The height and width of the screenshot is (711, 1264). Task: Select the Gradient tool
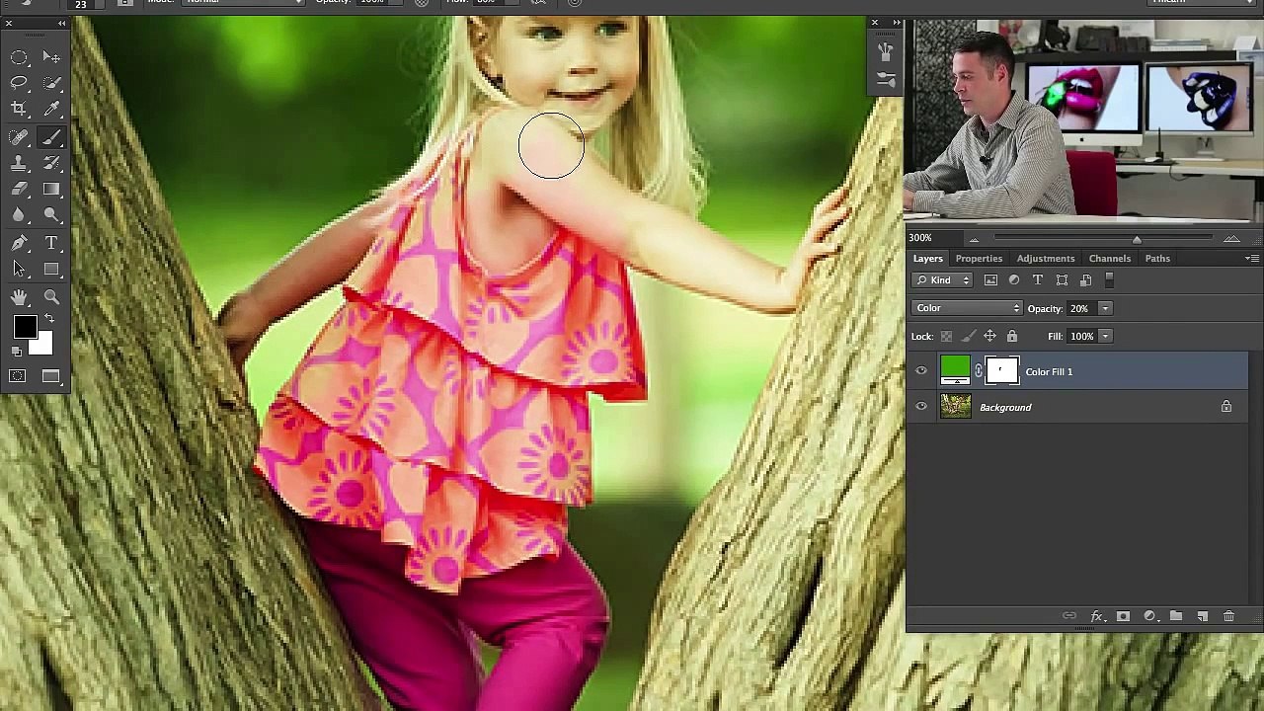coord(51,189)
